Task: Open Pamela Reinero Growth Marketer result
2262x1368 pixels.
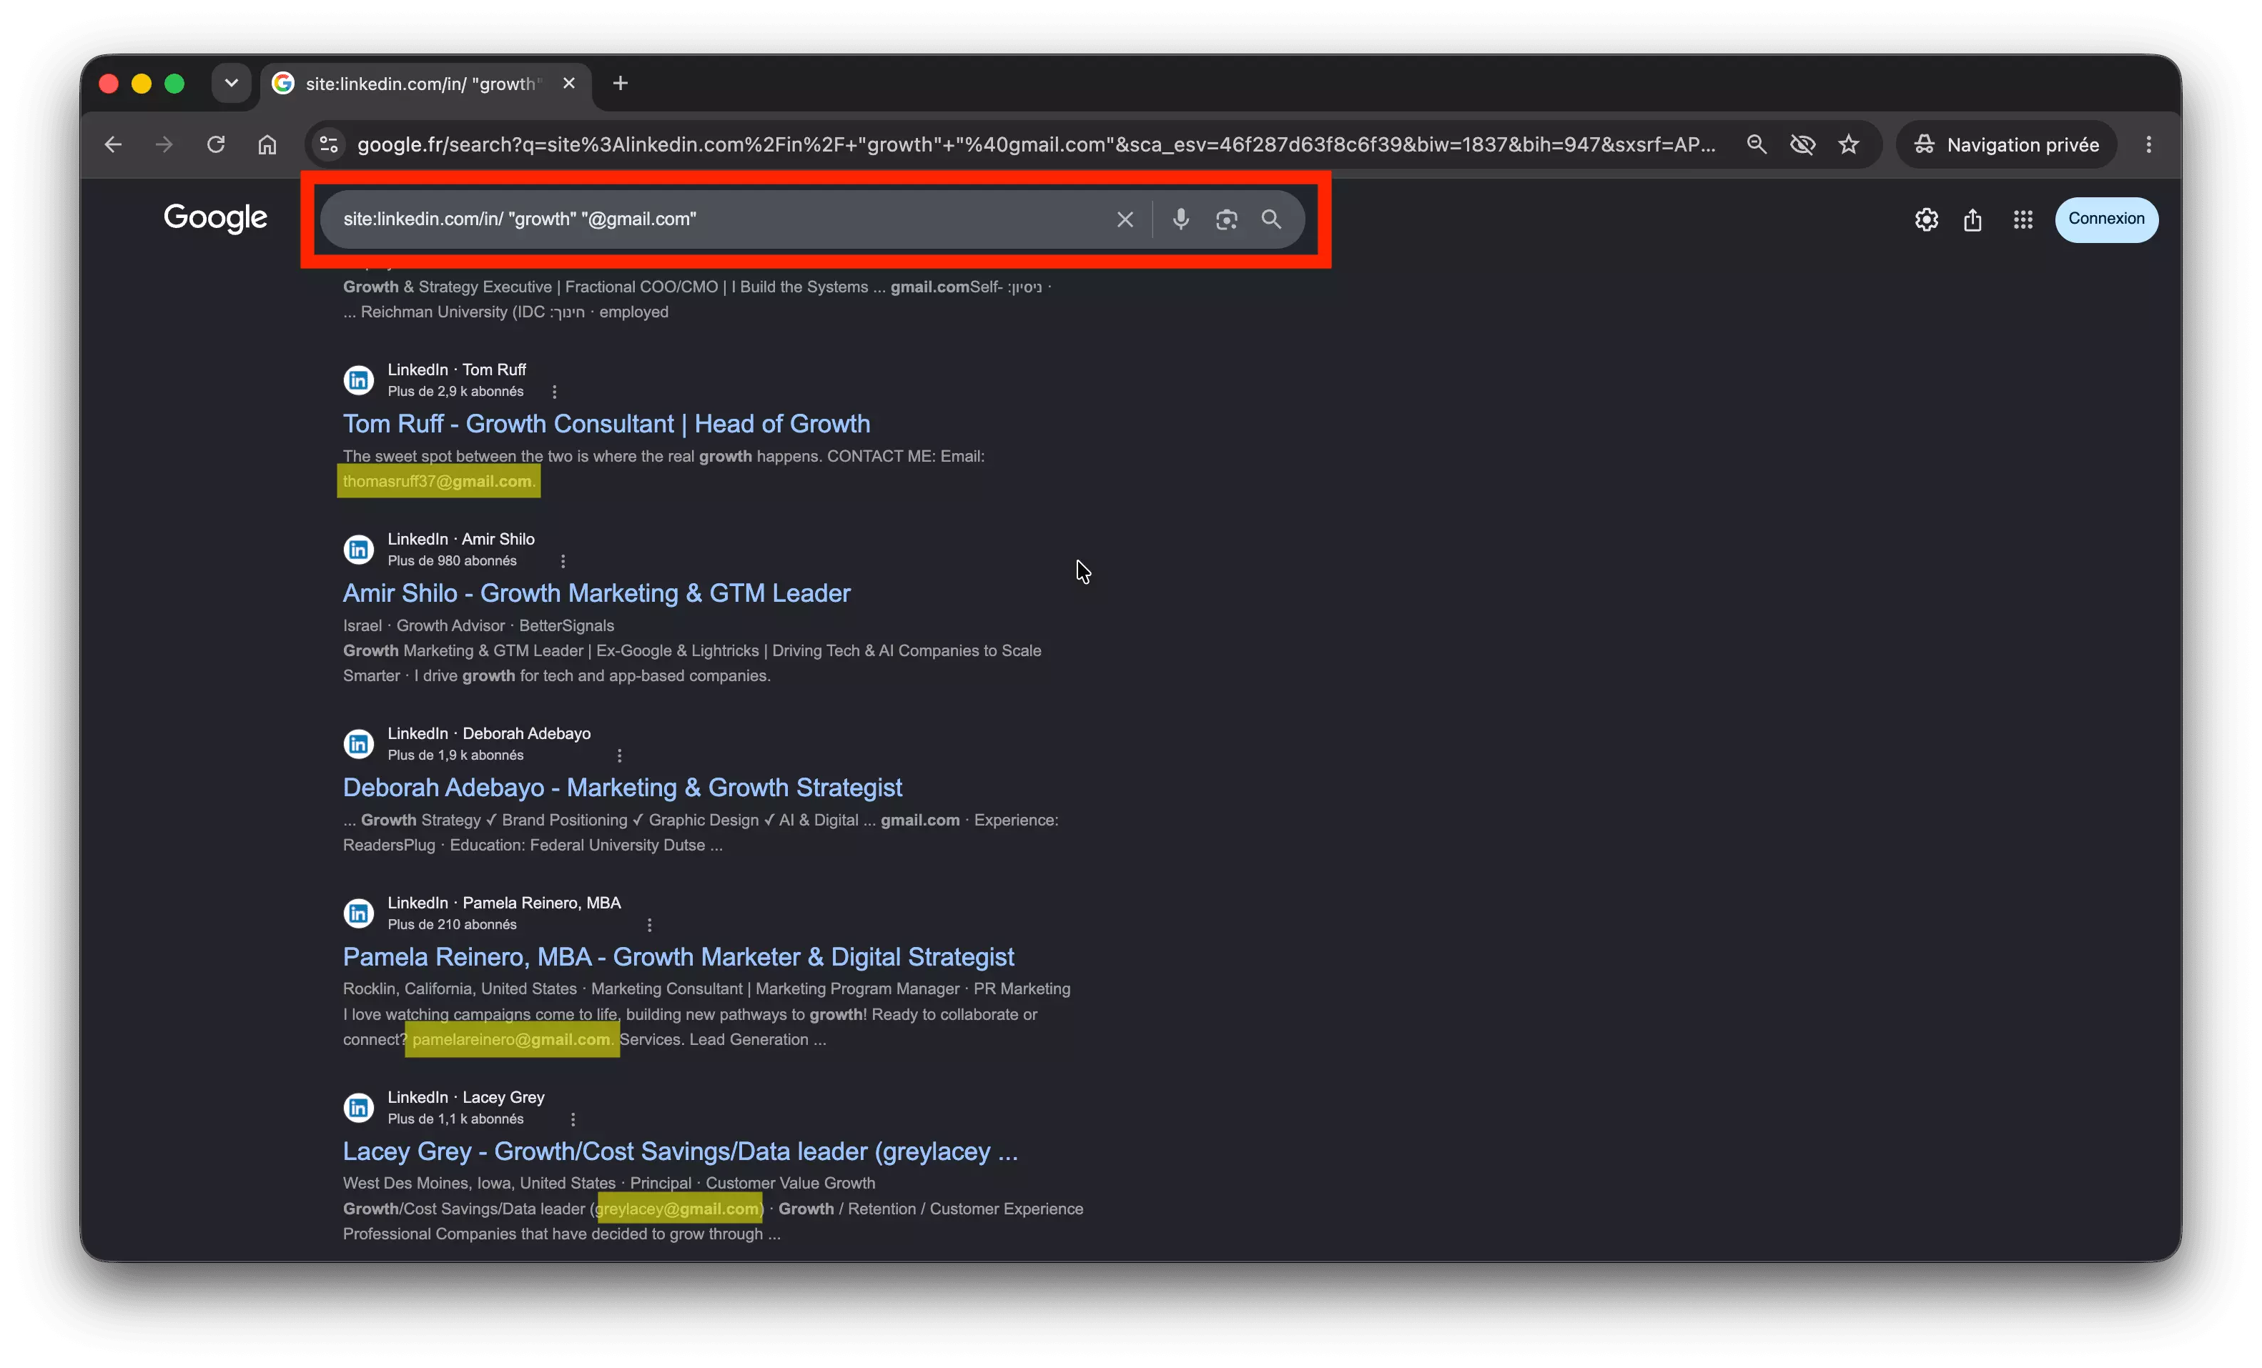Action: (x=678, y=956)
